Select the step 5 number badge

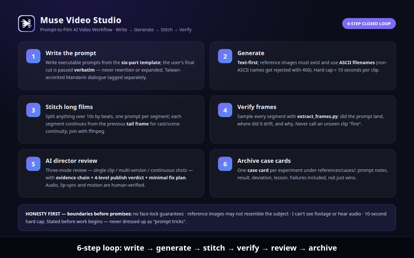[33, 164]
